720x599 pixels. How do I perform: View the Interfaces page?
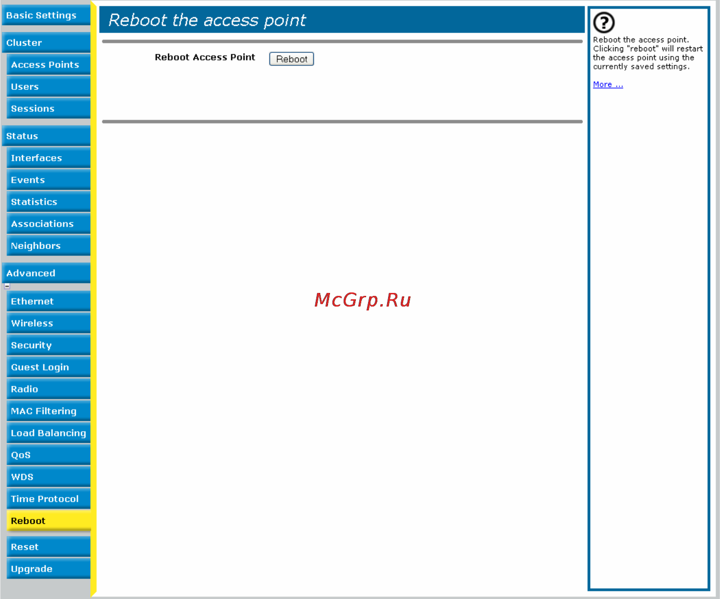tap(48, 158)
